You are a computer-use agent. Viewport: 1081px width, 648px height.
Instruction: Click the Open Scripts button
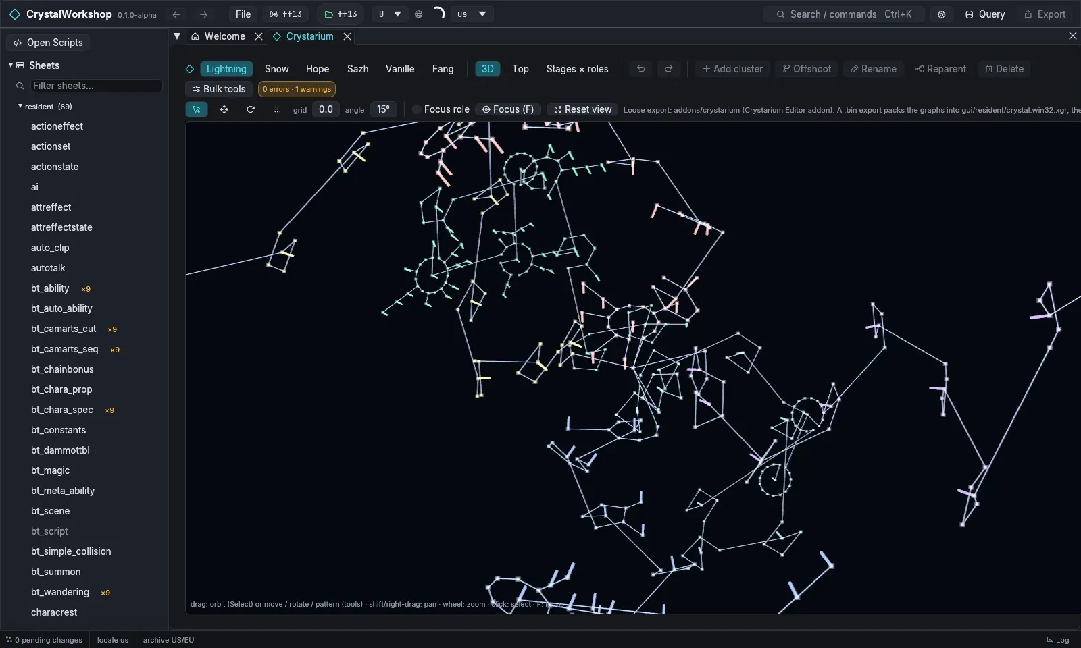(48, 43)
